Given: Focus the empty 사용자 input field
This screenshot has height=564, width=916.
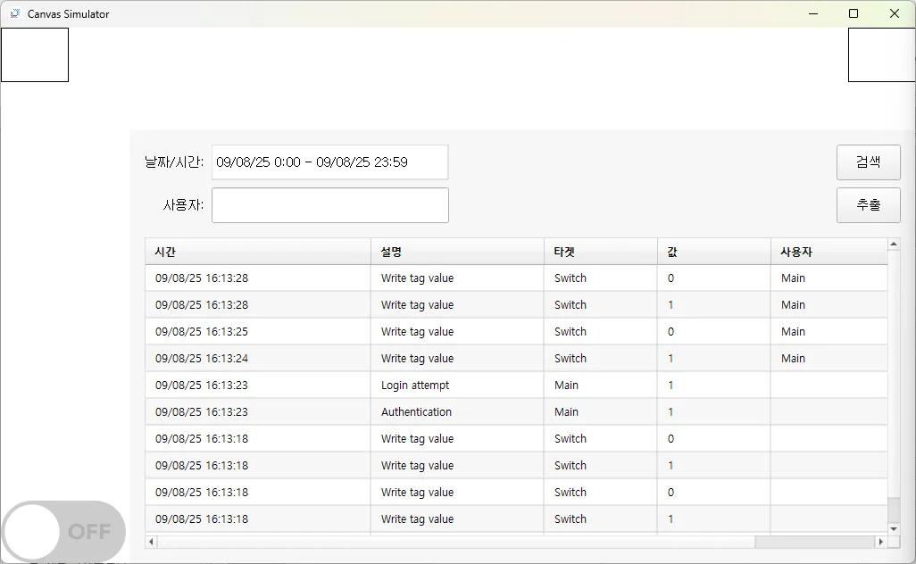Looking at the screenshot, I should [329, 205].
